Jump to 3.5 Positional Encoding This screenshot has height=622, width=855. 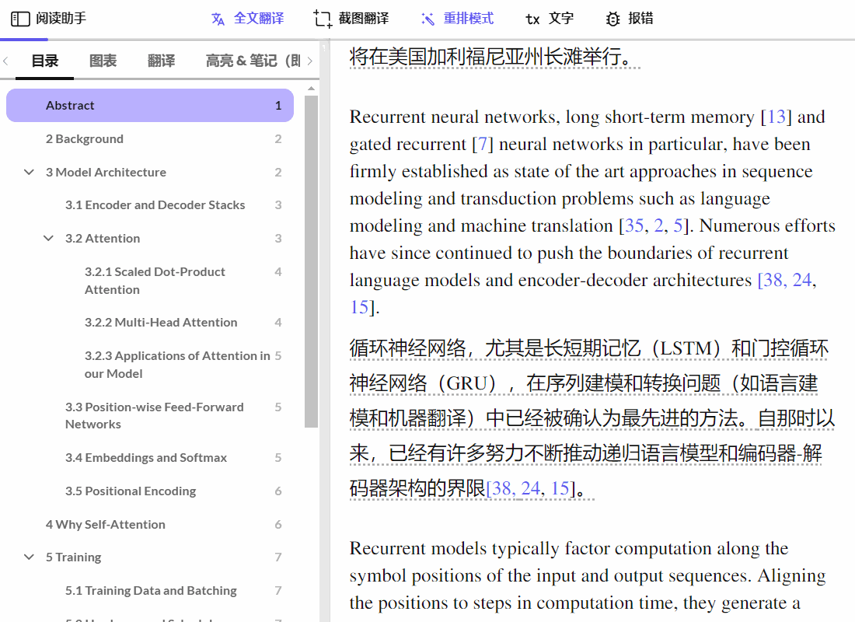pyautogui.click(x=131, y=491)
